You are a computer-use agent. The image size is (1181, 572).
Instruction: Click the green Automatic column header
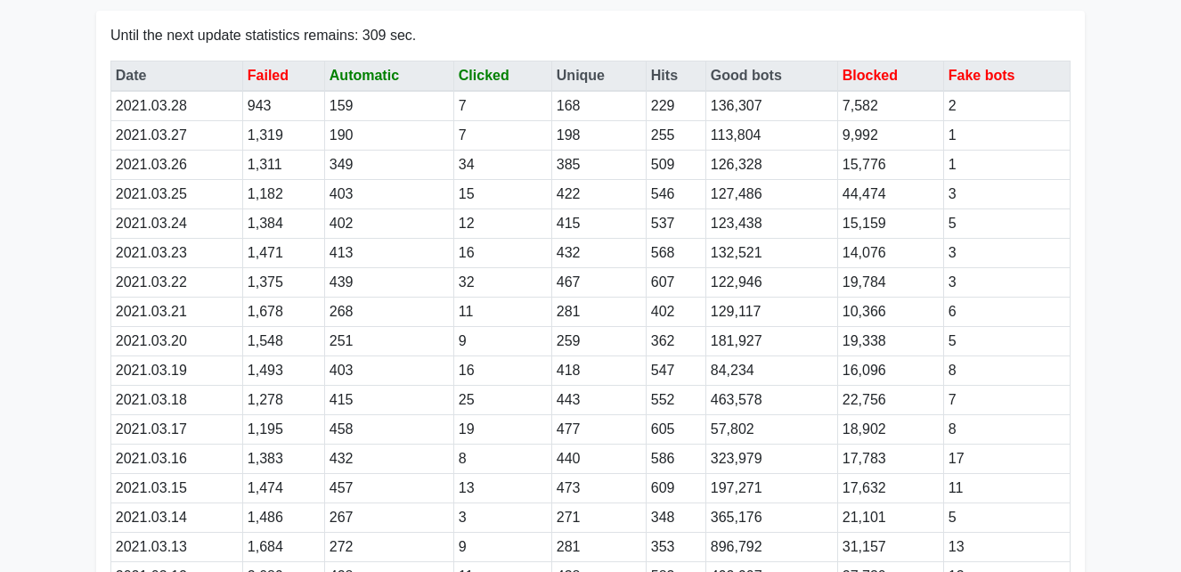[x=363, y=76]
